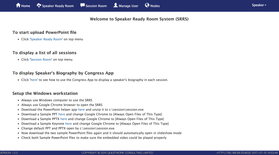
Task: Open Speaker Ready Room menu item
Action: (x=58, y=6)
